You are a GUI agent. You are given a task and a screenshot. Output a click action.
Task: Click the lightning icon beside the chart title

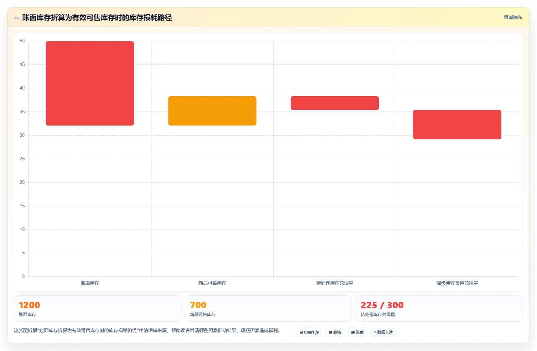click(x=17, y=18)
